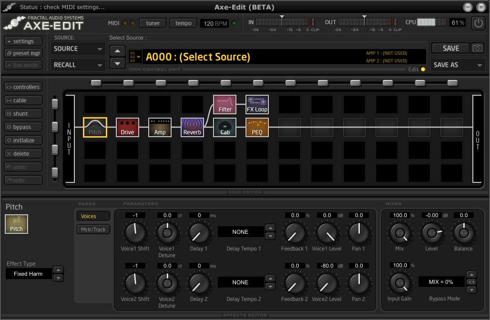Viewport: 490px width, 320px height.
Task: Select the Drive block in the grid
Action: pyautogui.click(x=127, y=127)
